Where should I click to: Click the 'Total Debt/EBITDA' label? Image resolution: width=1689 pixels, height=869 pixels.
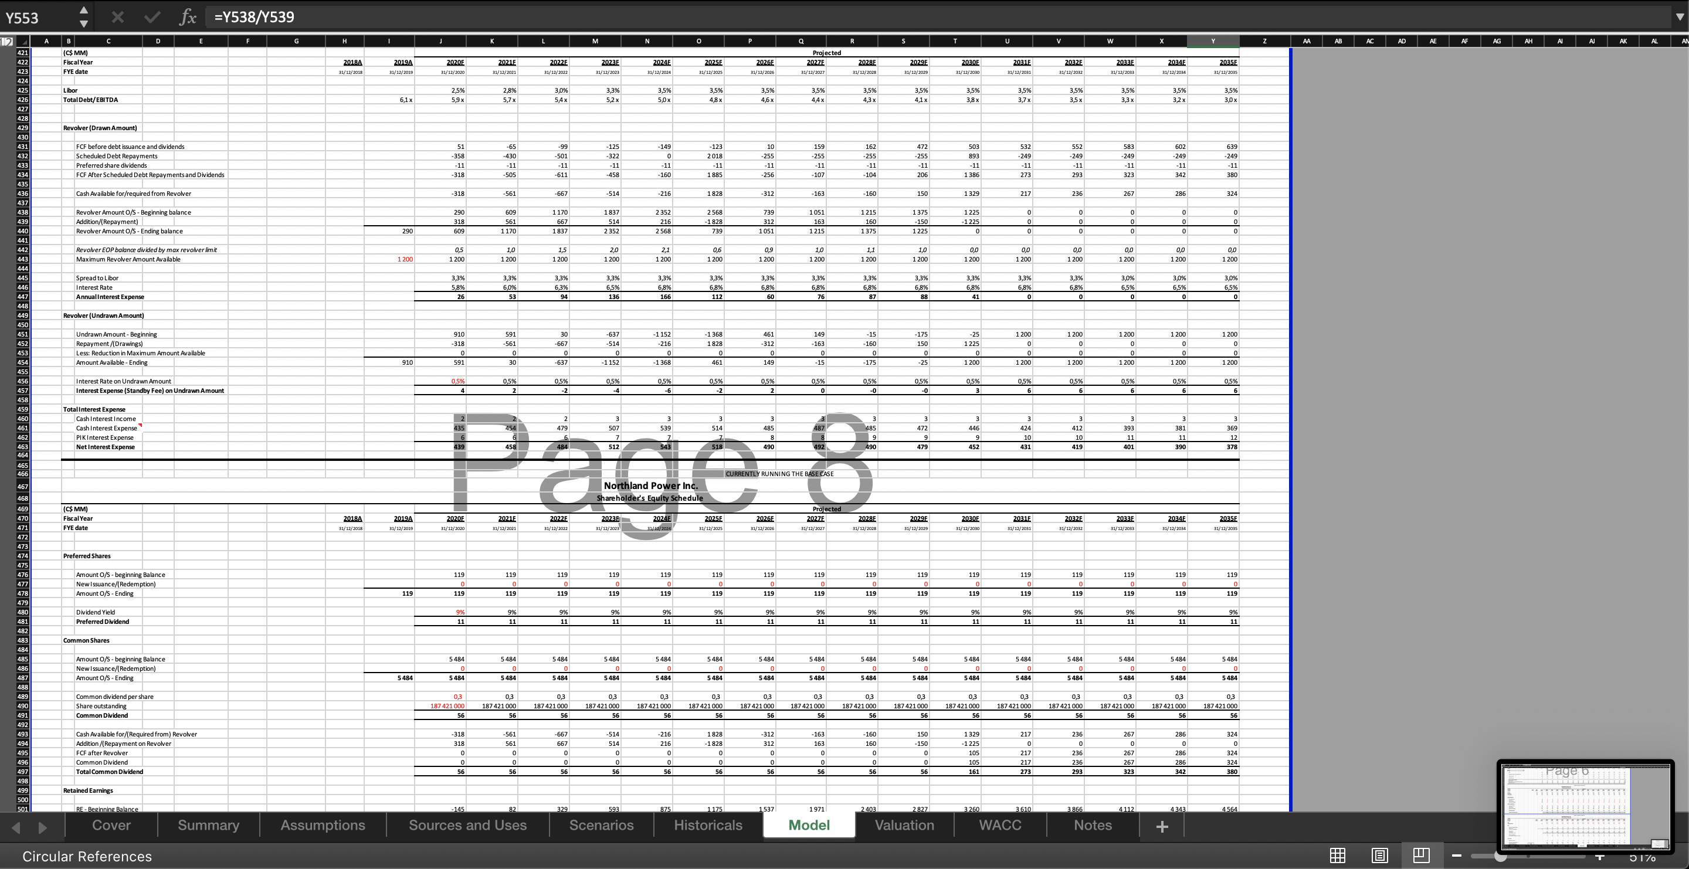[x=90, y=100]
